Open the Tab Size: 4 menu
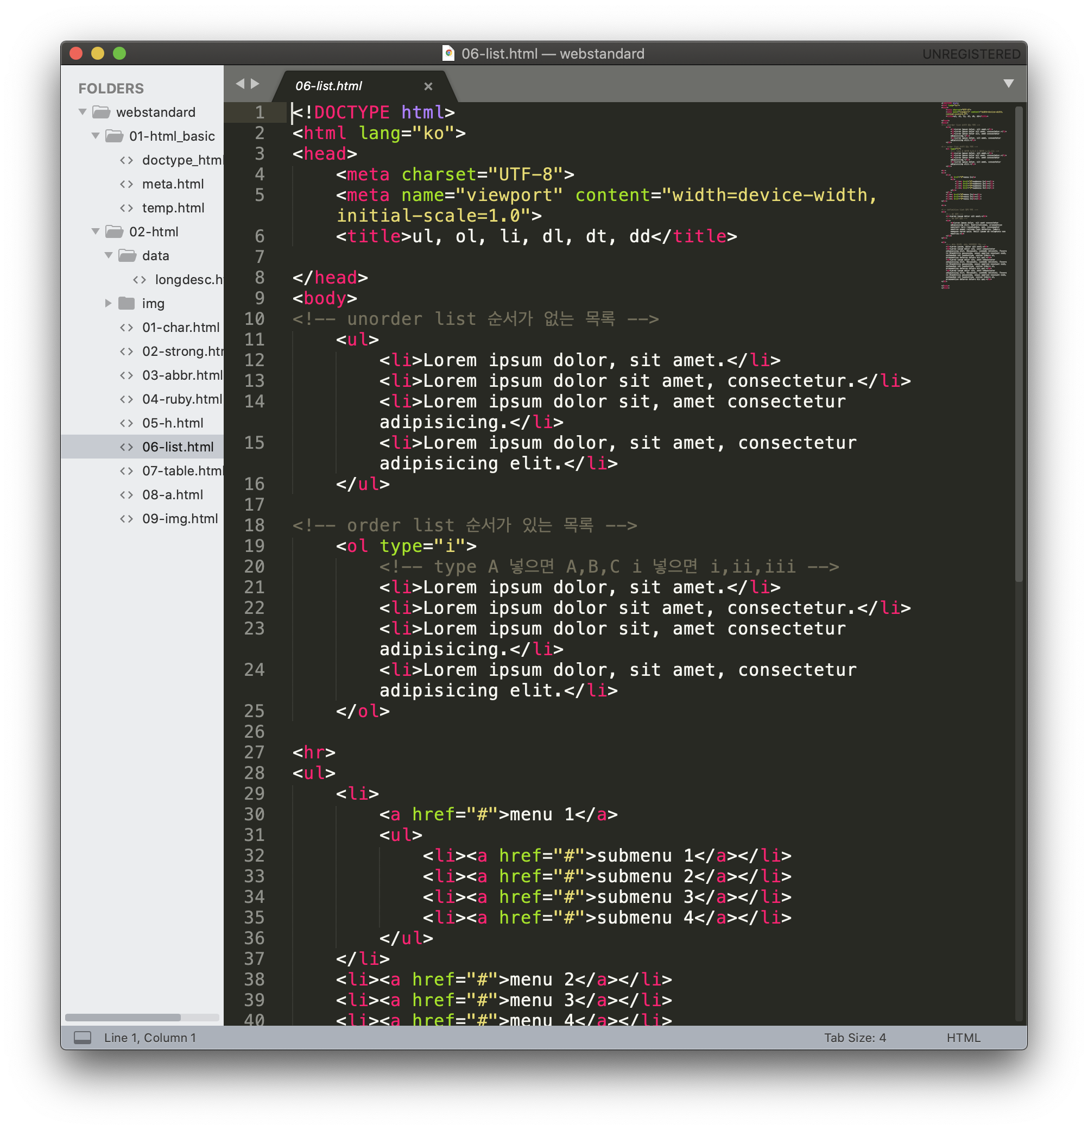The height and width of the screenshot is (1130, 1088). click(855, 1038)
